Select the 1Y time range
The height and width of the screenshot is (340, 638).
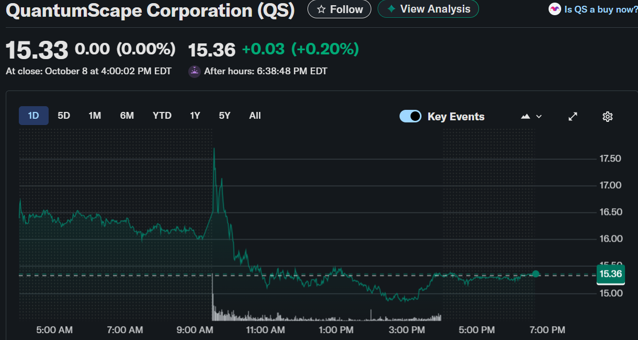(x=195, y=116)
